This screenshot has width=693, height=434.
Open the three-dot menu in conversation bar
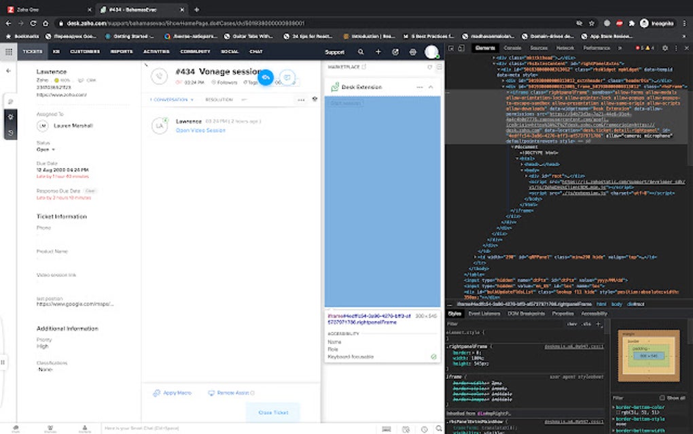pyautogui.click(x=301, y=100)
